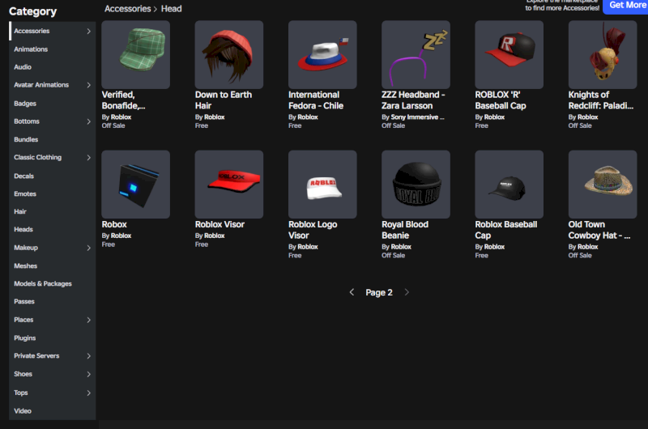Click the Page 2 label
The image size is (648, 429).
click(x=379, y=293)
